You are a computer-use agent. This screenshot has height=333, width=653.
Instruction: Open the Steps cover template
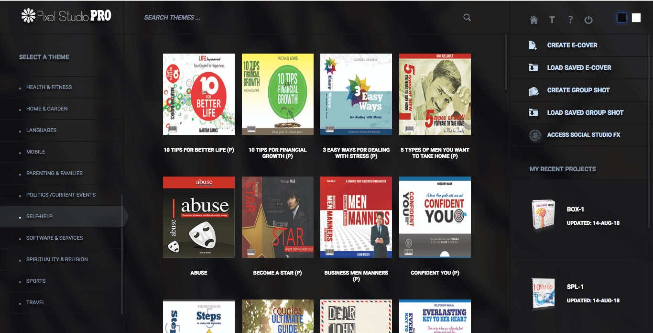[x=199, y=316]
